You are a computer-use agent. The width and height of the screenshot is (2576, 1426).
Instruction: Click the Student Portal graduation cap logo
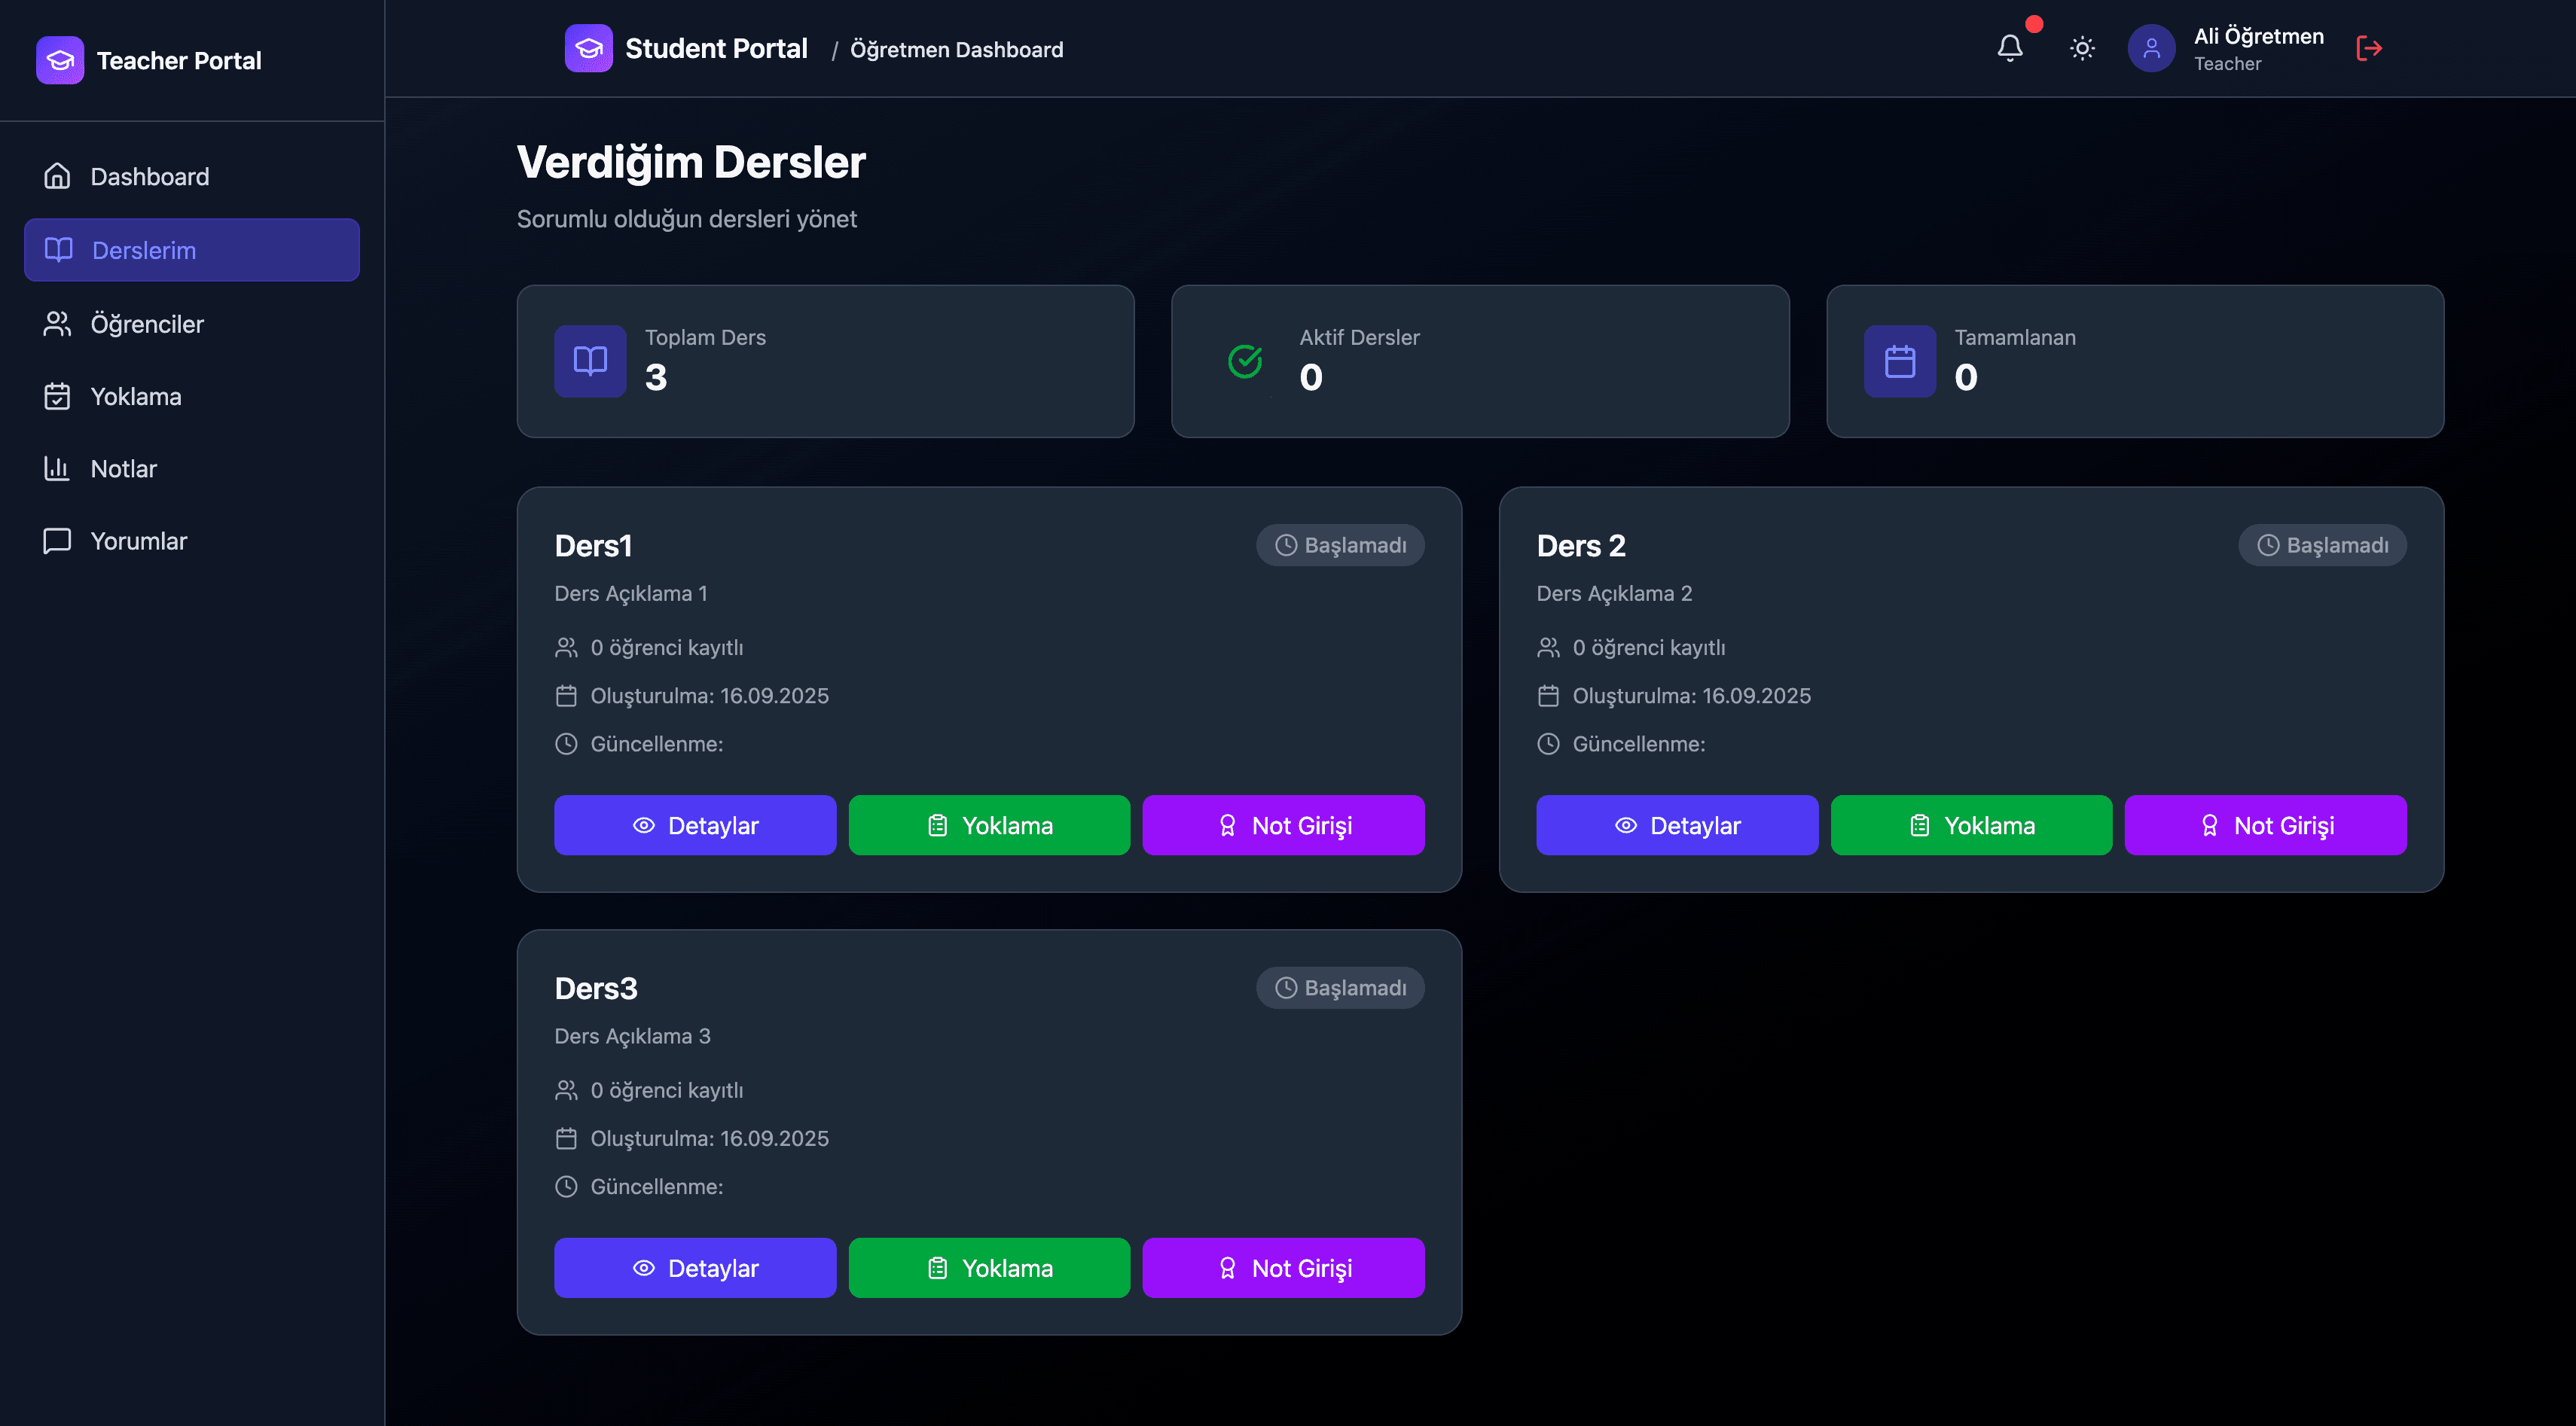pos(588,48)
